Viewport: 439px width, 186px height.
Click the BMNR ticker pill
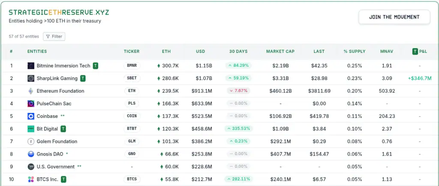click(x=132, y=65)
